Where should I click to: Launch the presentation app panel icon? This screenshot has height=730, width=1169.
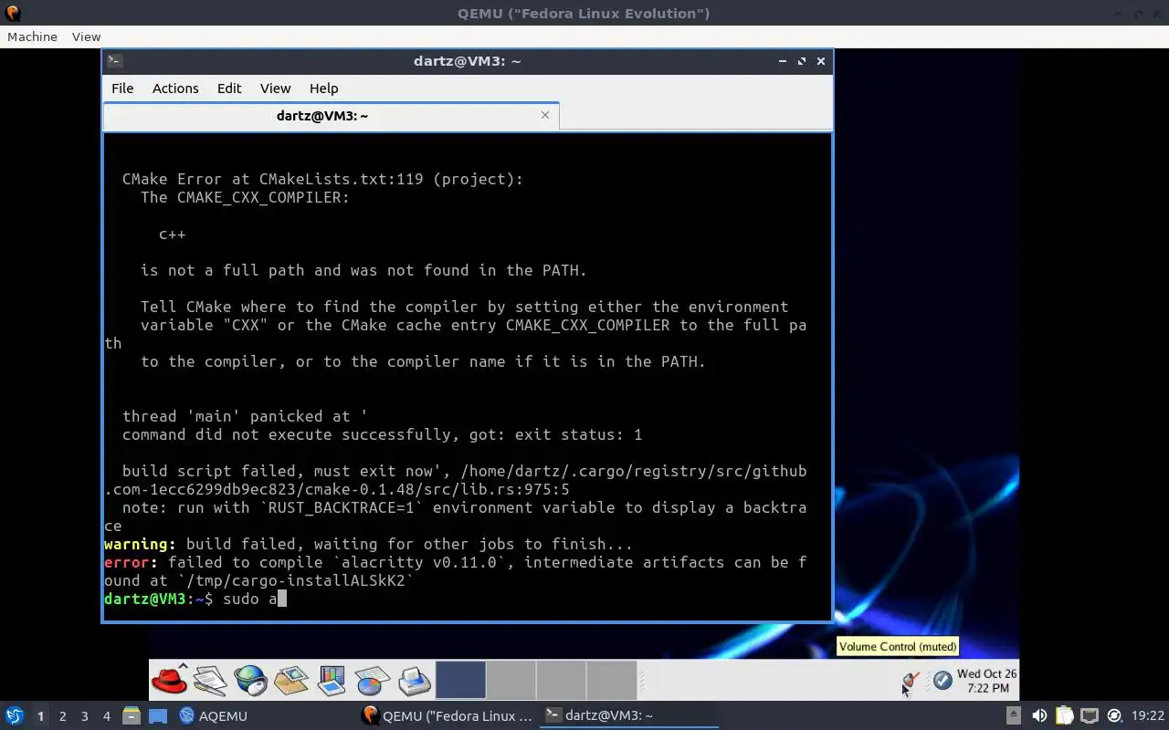(332, 680)
